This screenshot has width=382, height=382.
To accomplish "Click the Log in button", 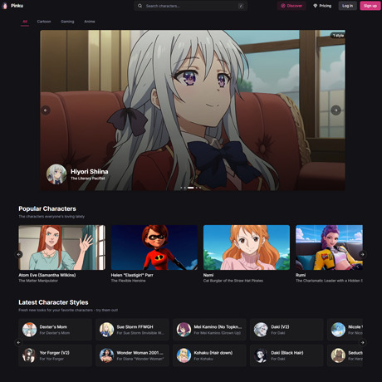I will point(347,6).
